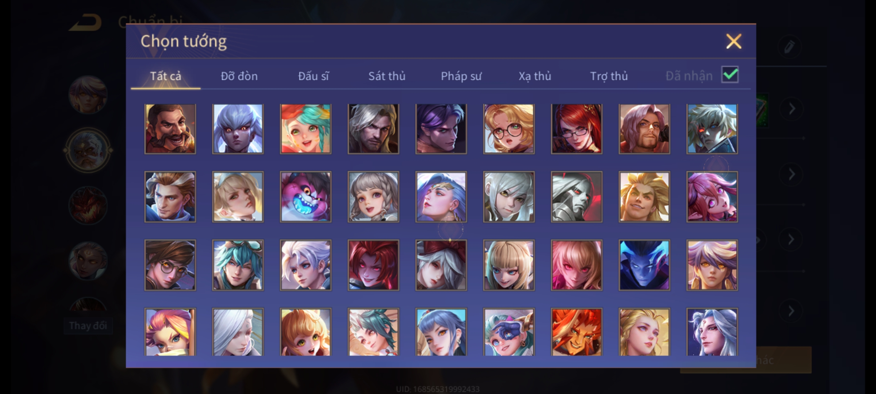Show the Xạ thủ heroes tab
The height and width of the screenshot is (394, 876).
[x=535, y=76]
